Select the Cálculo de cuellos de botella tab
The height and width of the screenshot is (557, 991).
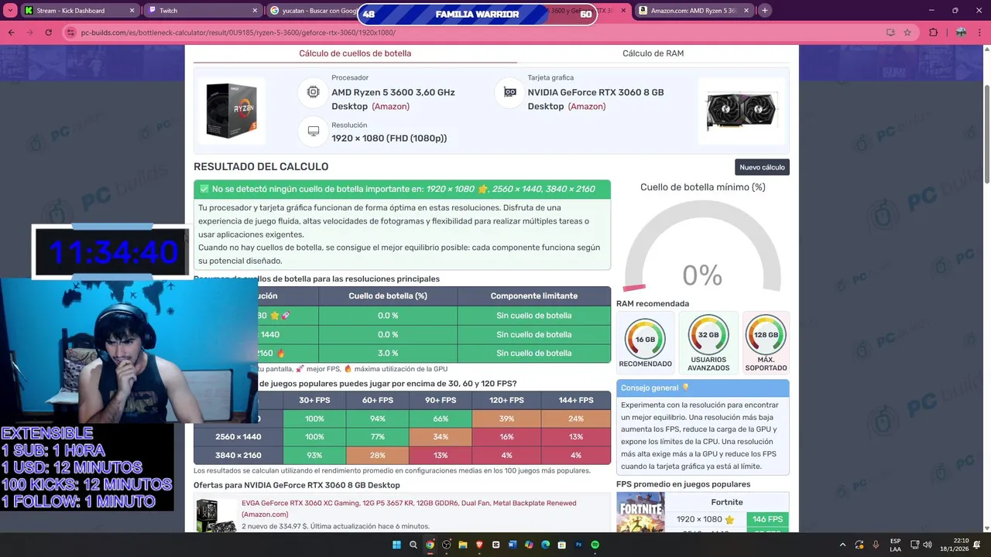[x=355, y=53]
